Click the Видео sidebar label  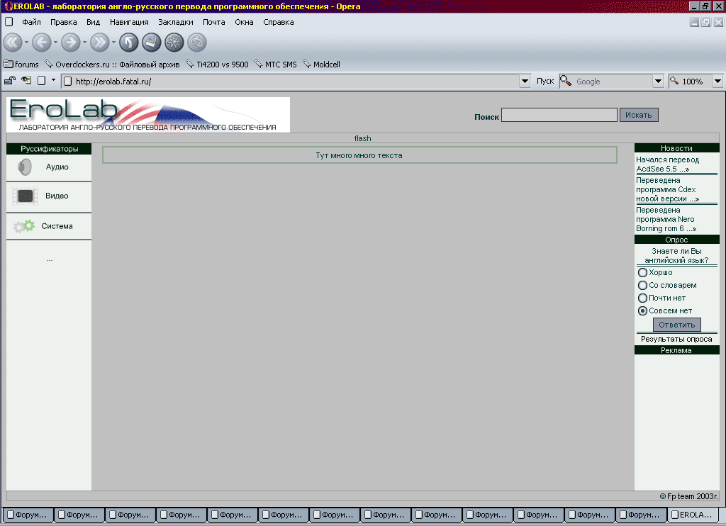(57, 196)
